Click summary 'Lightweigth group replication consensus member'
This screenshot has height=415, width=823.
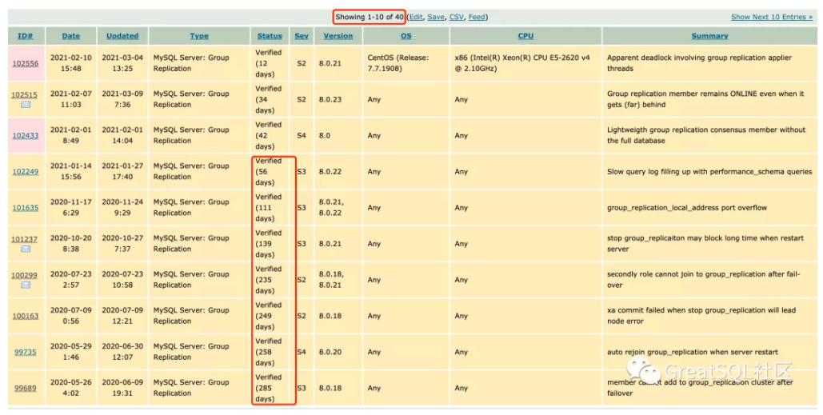point(706,135)
